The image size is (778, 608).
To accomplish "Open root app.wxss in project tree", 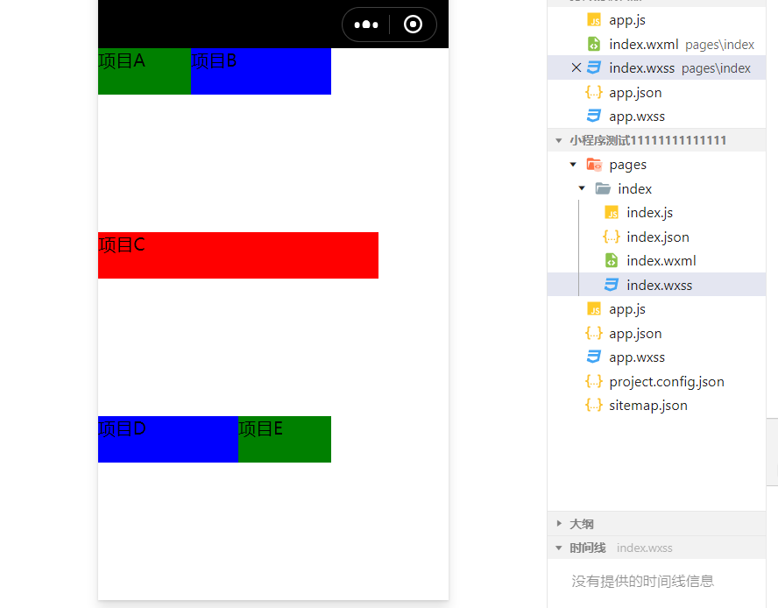I will 656,357.
